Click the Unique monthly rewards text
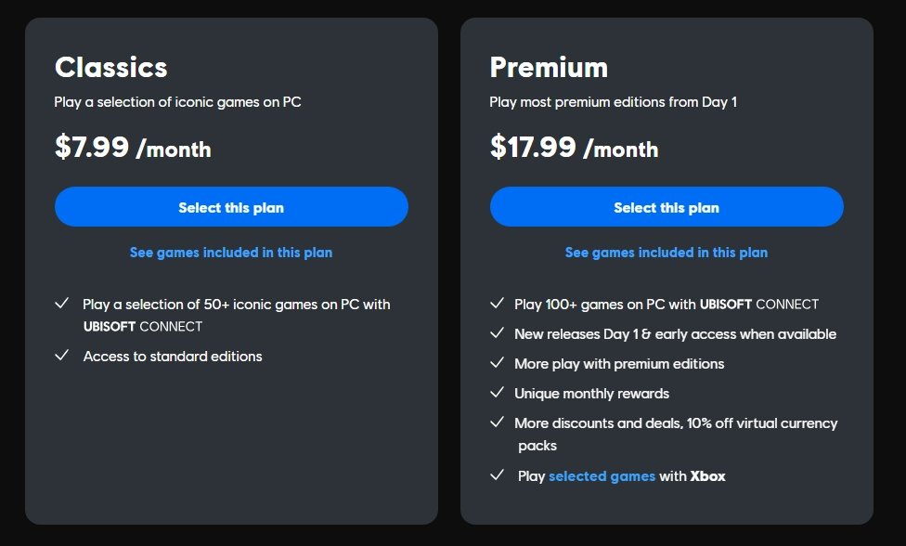This screenshot has height=546, width=906. (591, 394)
